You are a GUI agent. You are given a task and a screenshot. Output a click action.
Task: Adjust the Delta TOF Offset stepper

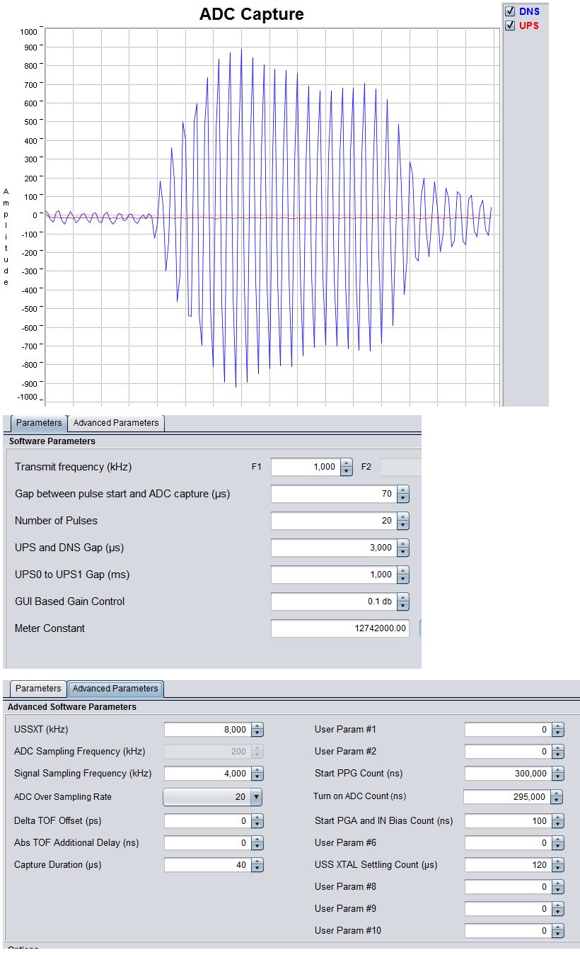(257, 821)
